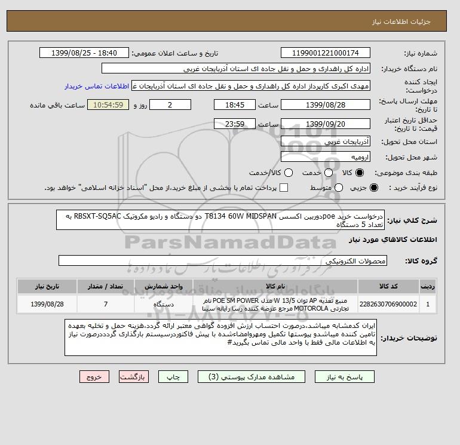Image resolution: width=460 pixels, height=445 pixels.
Task: Click the price validity date 1399/09/20 field
Action: (x=326, y=124)
